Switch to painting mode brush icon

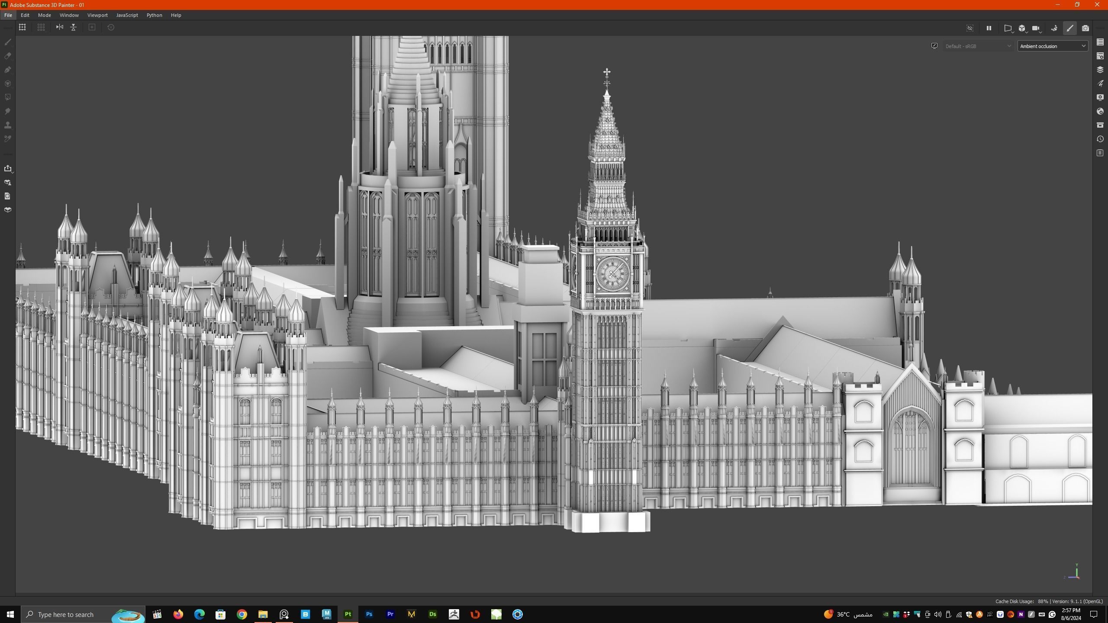1070,28
